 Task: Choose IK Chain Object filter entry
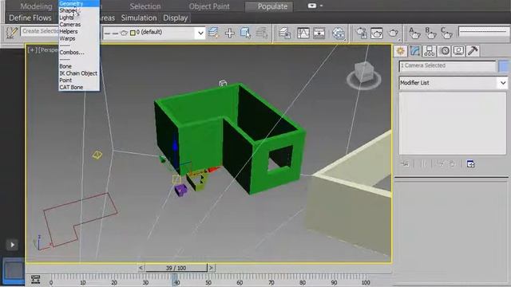click(79, 73)
